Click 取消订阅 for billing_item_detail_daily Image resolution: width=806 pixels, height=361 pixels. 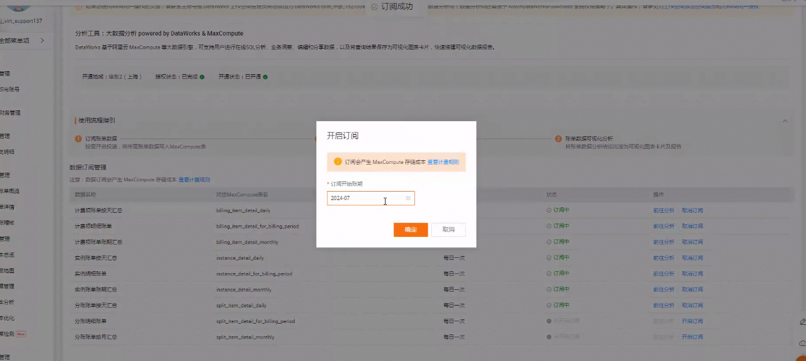point(692,210)
